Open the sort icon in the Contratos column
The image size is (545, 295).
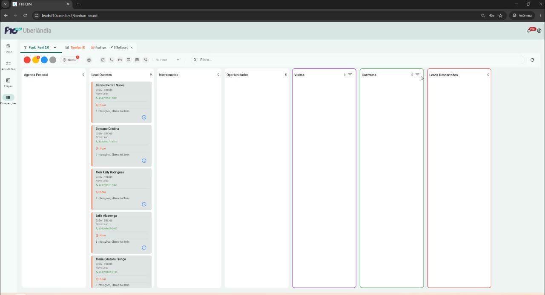pos(417,75)
